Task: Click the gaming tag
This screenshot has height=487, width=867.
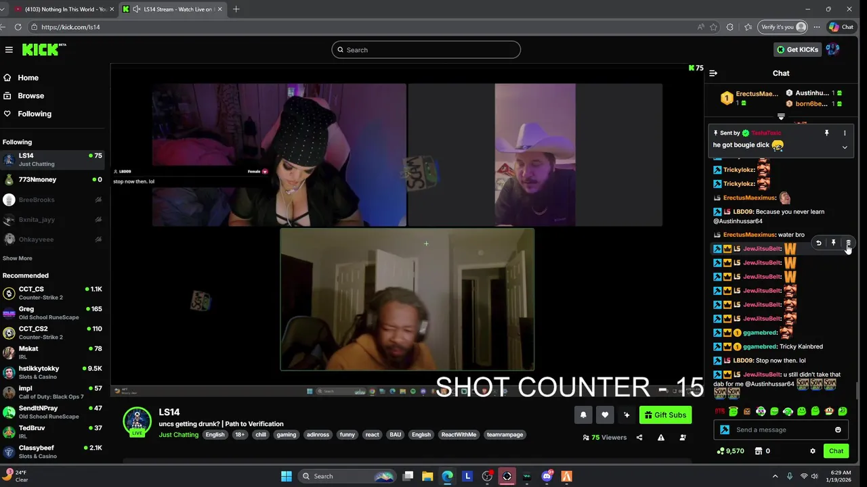Action: pyautogui.click(x=286, y=435)
